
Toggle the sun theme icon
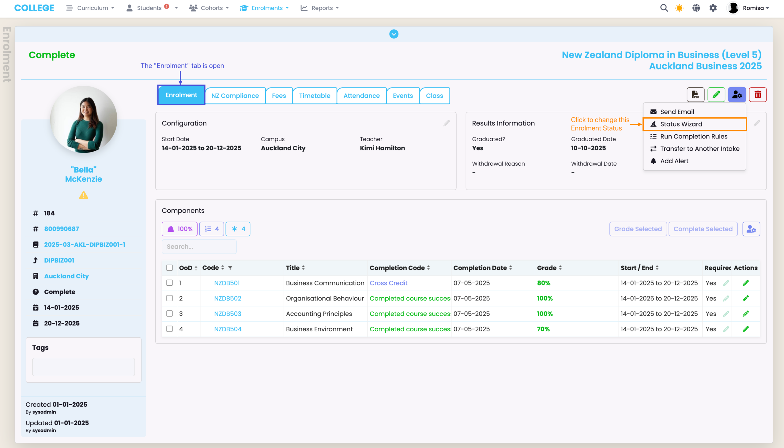[x=679, y=8]
